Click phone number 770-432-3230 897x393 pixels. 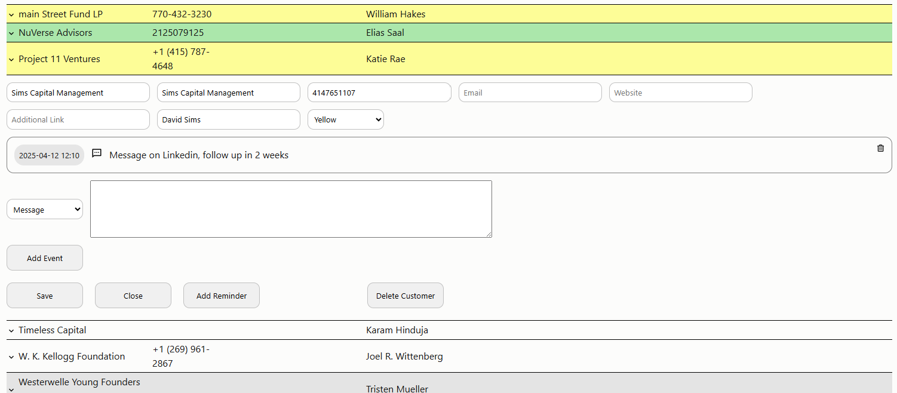[182, 14]
